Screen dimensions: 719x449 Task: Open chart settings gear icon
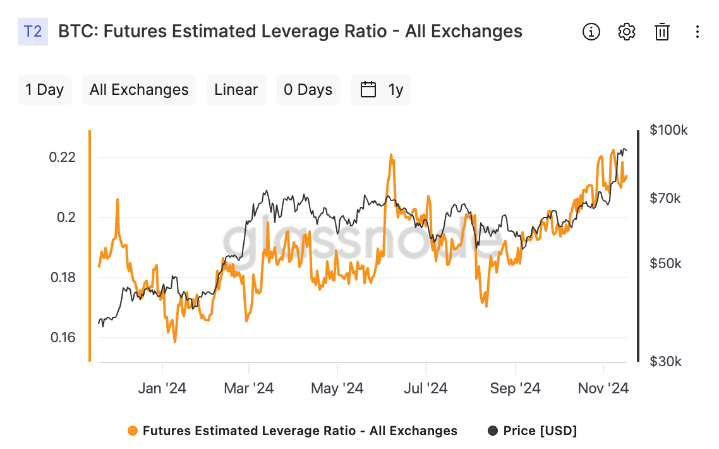[626, 32]
